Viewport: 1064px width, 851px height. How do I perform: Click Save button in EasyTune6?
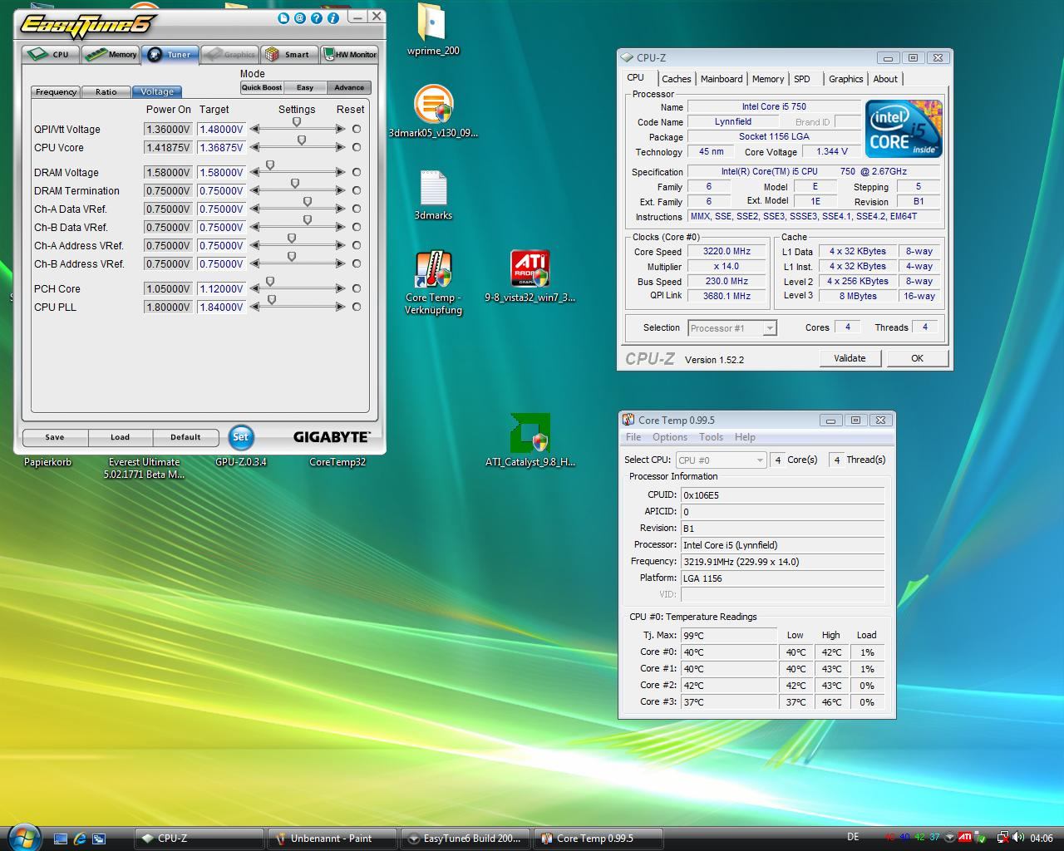click(55, 437)
